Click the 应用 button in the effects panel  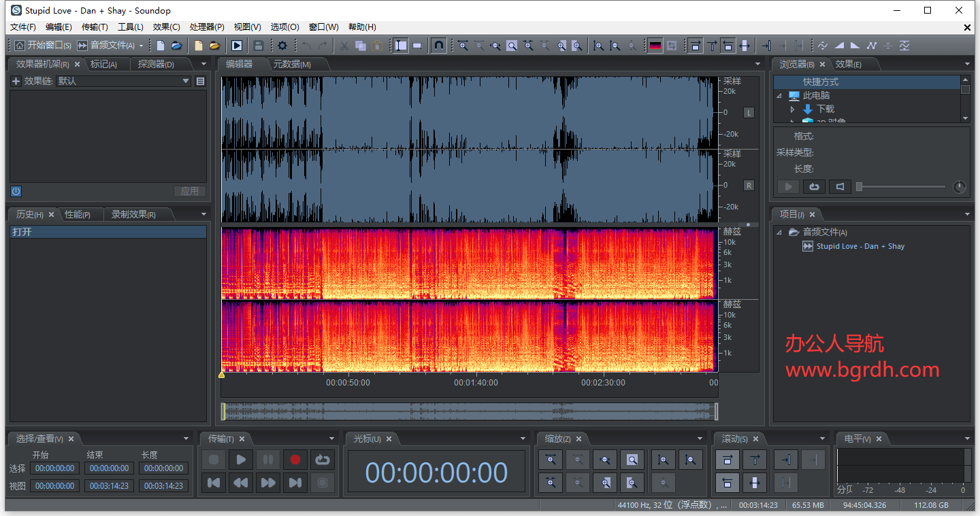[x=190, y=191]
